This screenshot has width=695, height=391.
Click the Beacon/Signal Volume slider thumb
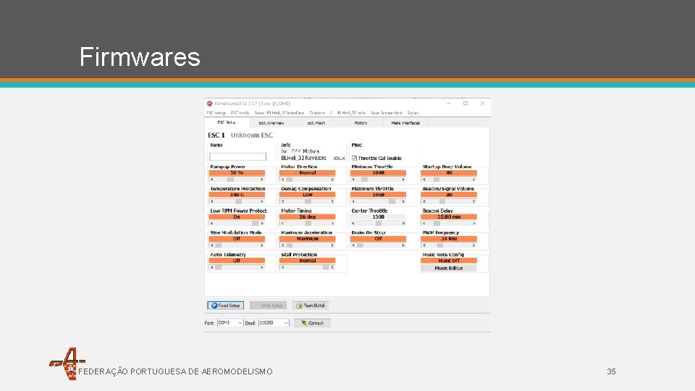click(442, 201)
